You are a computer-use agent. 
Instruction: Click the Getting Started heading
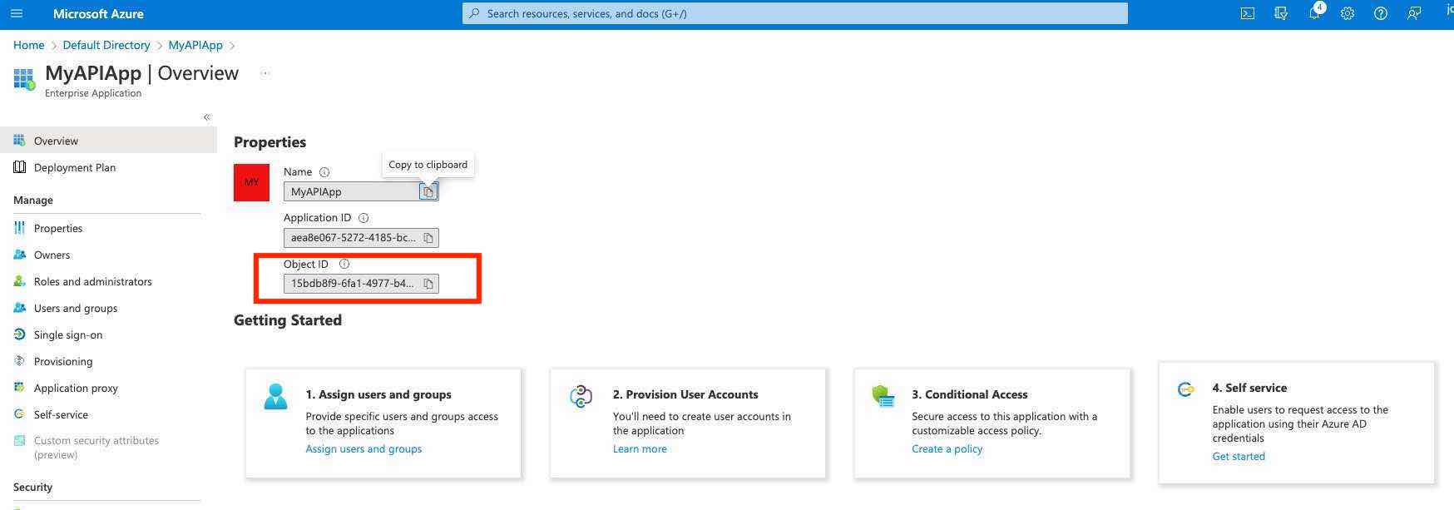click(x=288, y=320)
